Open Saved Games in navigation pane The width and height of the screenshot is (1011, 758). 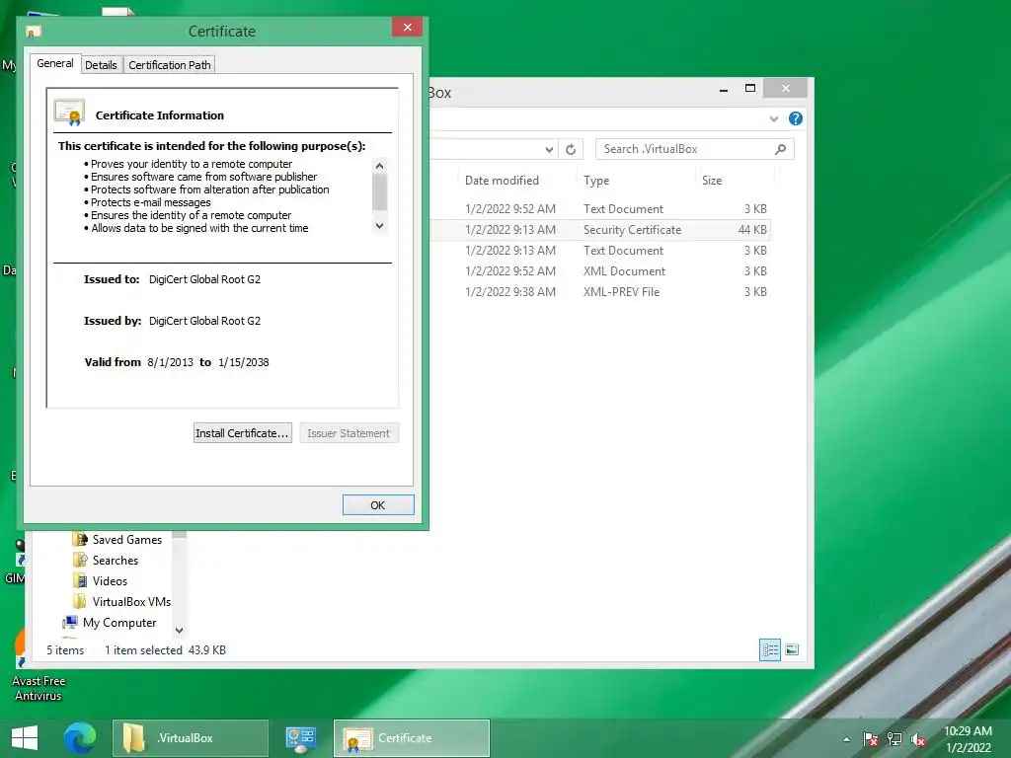pos(127,540)
